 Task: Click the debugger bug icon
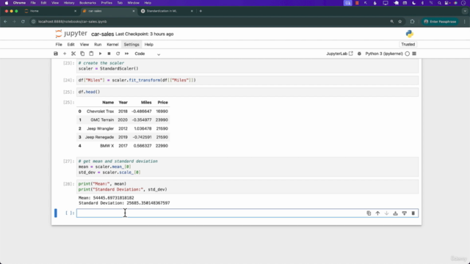coord(359,54)
